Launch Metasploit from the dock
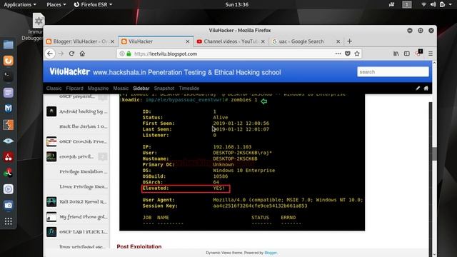The height and width of the screenshot is (257, 457). click(8, 109)
